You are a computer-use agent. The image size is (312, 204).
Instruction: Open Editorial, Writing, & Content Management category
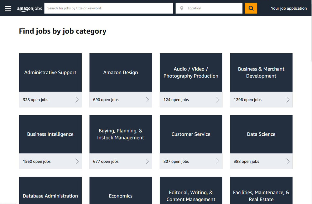pos(191,190)
